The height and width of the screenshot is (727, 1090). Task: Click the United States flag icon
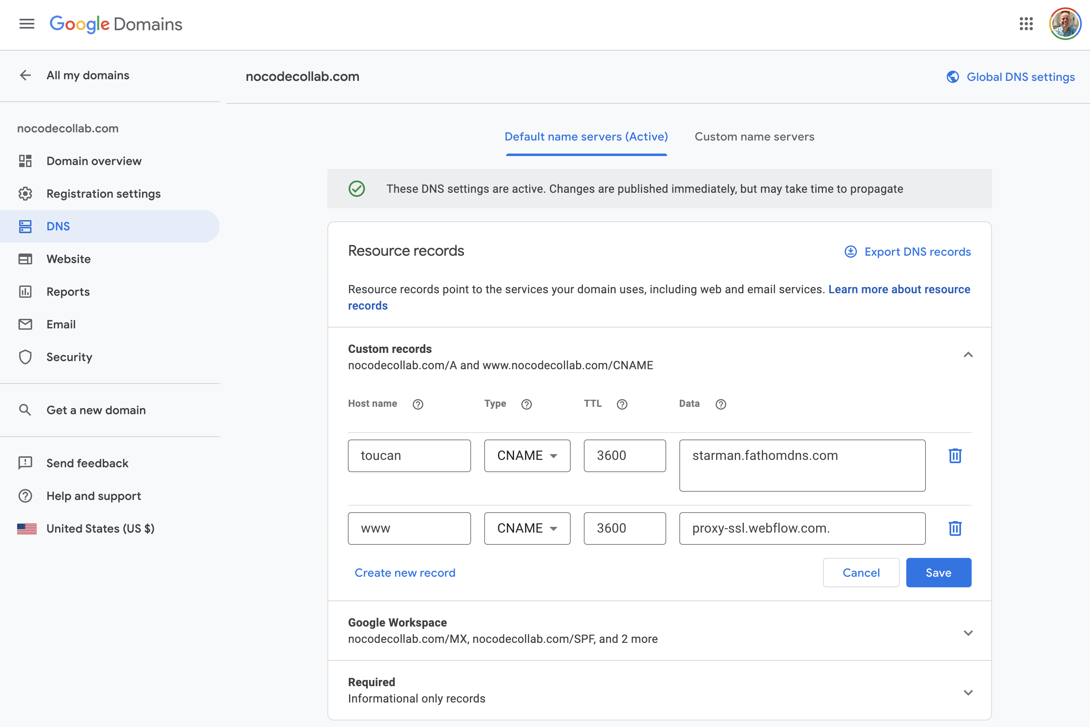pyautogui.click(x=27, y=529)
